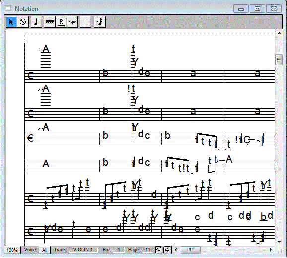Image resolution: width=287 pixels, height=258 pixels.
Task: Click the horizontal scrollbar thumb
Action: (x=191, y=250)
